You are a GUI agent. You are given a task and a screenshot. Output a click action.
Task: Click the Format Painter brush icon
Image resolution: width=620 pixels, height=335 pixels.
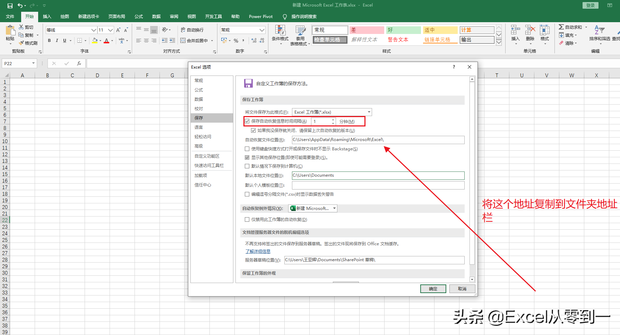(x=21, y=43)
